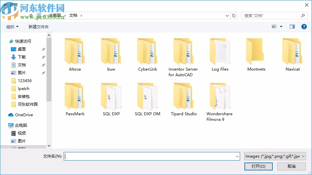Click 文档 in the breadcrumb path
This screenshot has width=312, height=175.
pyautogui.click(x=73, y=15)
